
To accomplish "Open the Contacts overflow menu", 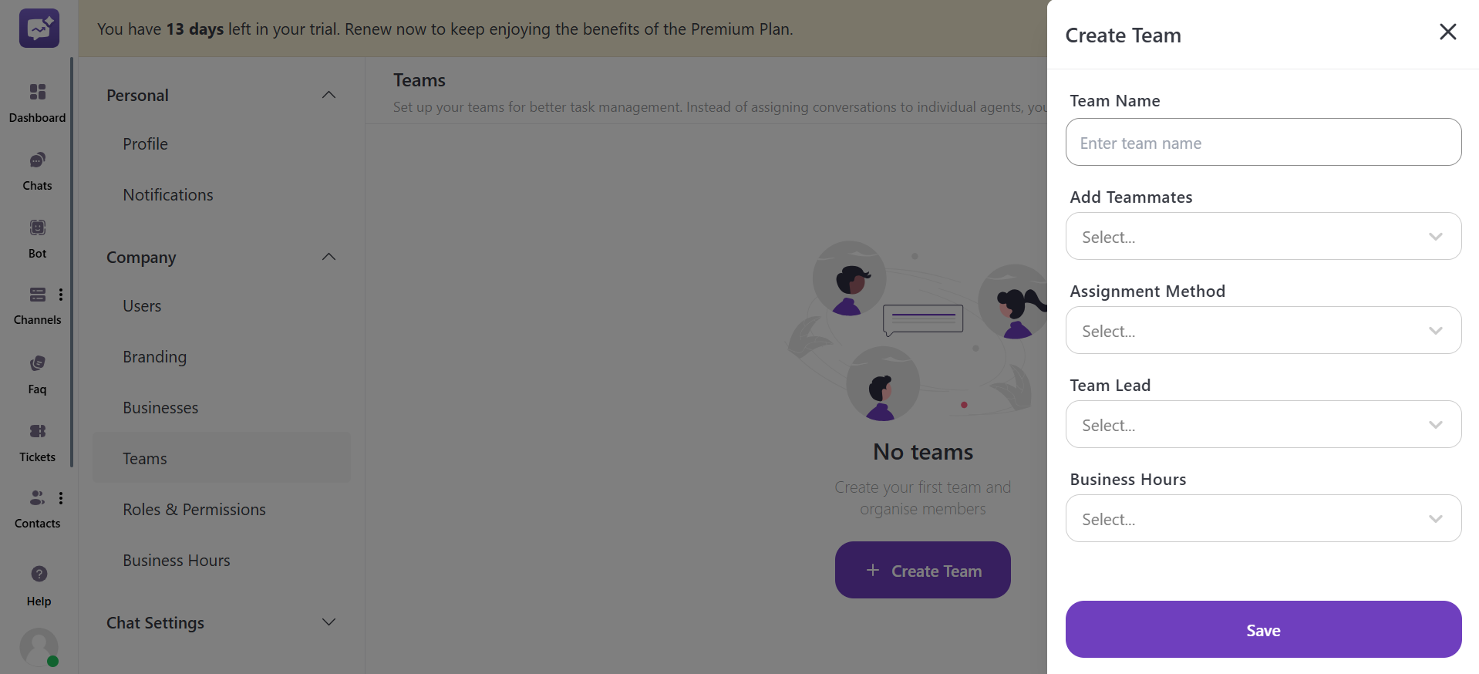I will [61, 497].
